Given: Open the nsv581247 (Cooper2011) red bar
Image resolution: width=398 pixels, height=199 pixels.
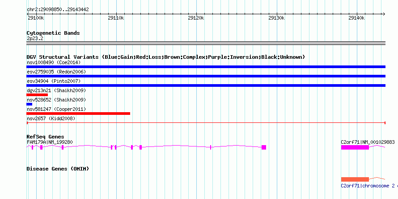Looking at the screenshot, I should (x=78, y=114).
